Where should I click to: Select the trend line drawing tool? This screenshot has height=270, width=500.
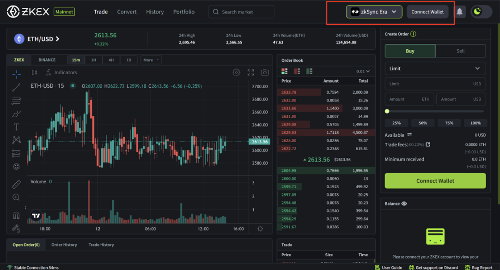pos(16,87)
